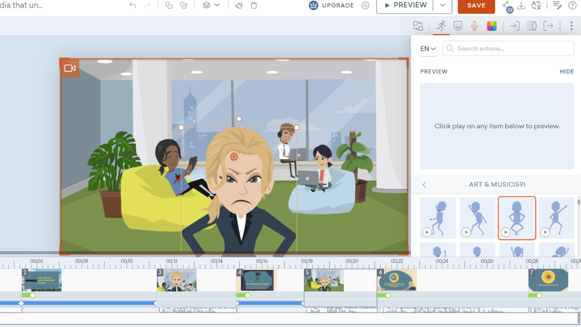
Task: Select the fourth pointing action thumbnail
Action: click(x=556, y=218)
